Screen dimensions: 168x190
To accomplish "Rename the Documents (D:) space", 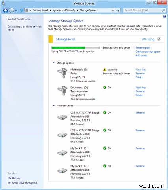I will coord(140,91).
